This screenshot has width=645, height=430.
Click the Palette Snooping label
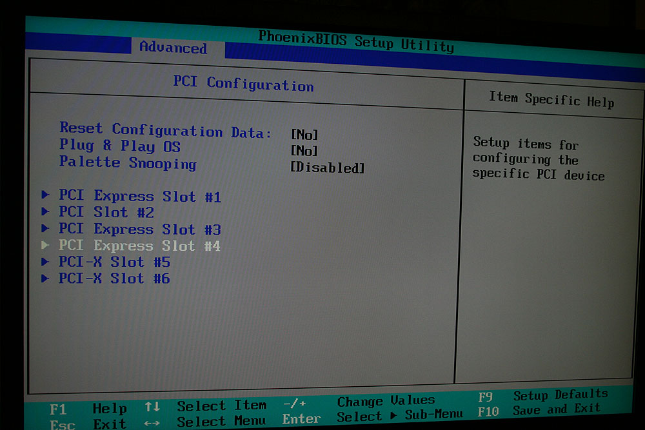[x=128, y=163]
